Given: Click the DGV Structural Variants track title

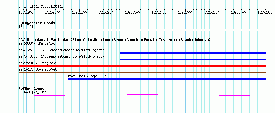Looking at the screenshot, I should [x=115, y=40].
